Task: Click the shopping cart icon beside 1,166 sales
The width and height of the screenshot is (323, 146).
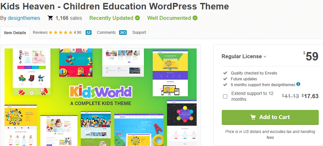Action: (50, 18)
